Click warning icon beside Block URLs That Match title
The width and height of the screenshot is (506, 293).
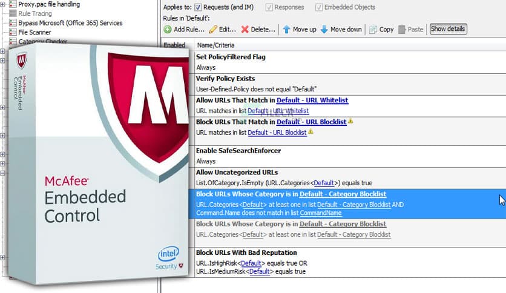[350, 122]
